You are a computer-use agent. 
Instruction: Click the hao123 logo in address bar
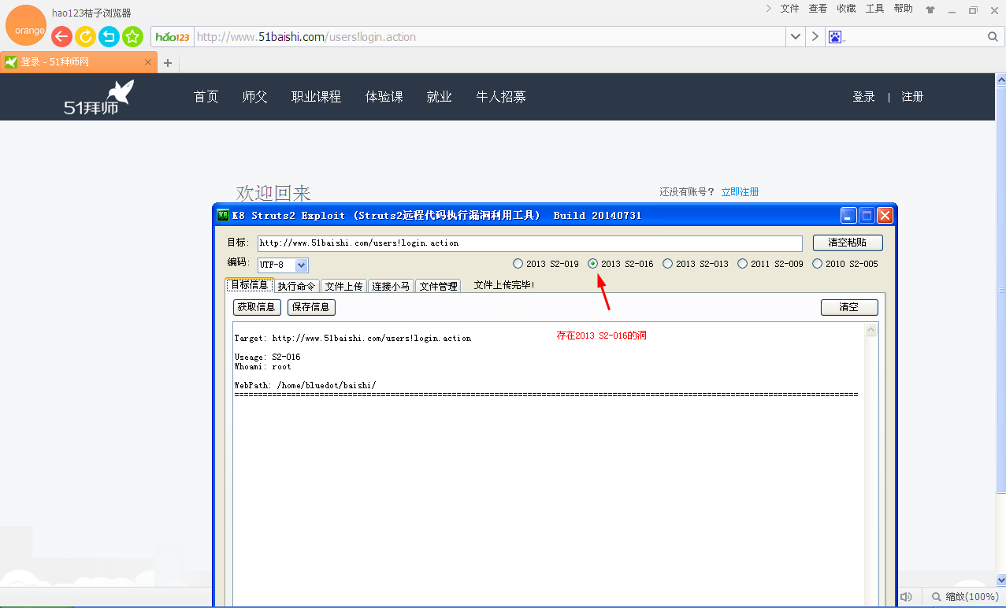[x=173, y=37]
